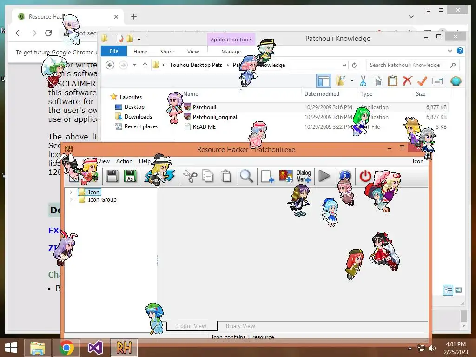Screen dimensions: 476x357
Task: Select Downloads in Favorites
Action: tap(138, 117)
